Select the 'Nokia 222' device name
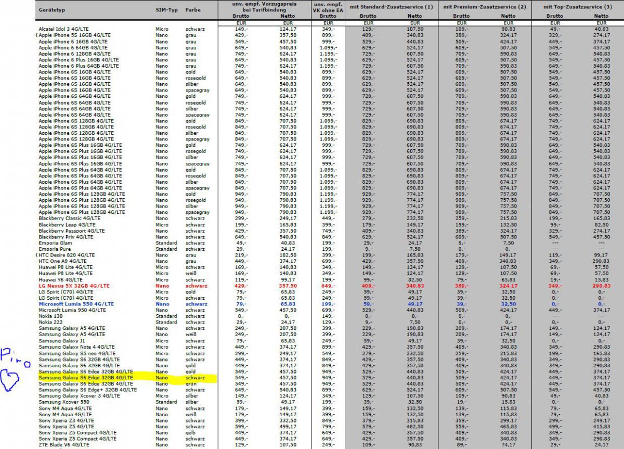The width and height of the screenshot is (624, 449). [50, 323]
